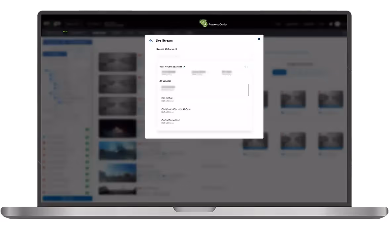The height and width of the screenshot is (229, 389).
Task: Close the Live Stream dialog
Action: coord(259,39)
